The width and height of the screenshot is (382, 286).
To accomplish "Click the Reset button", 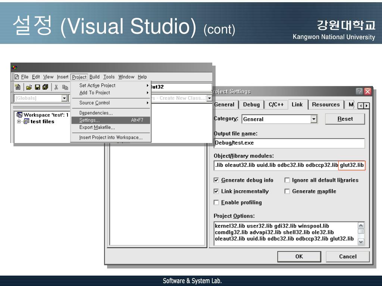I will [345, 119].
